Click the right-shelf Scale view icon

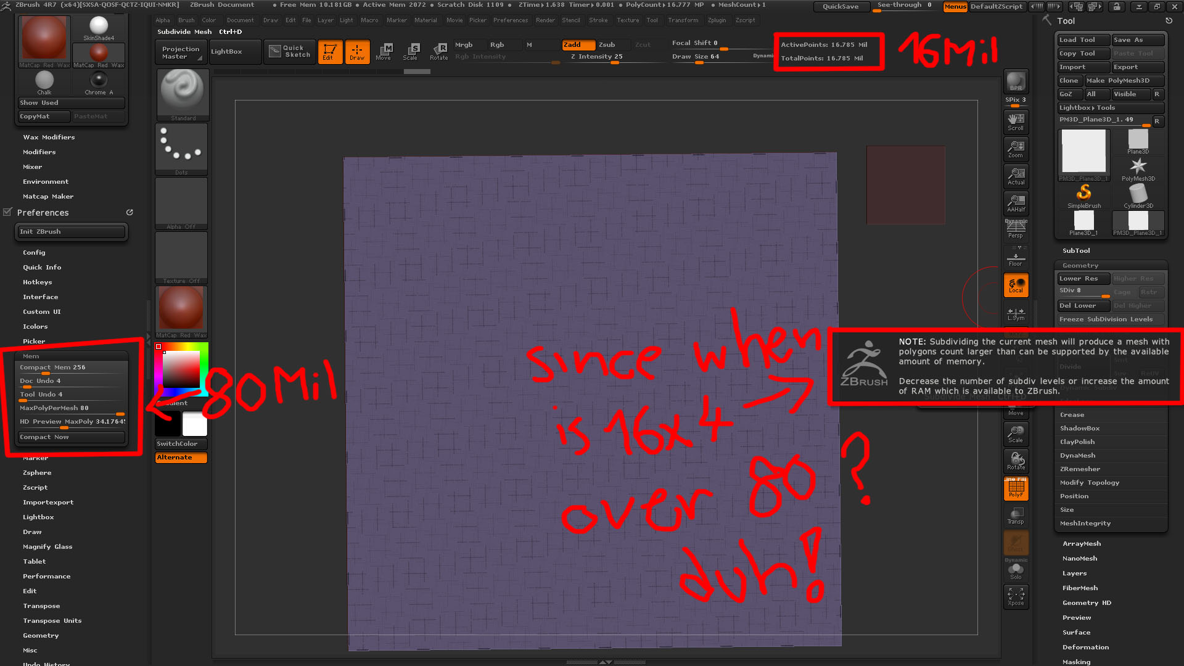click(x=1016, y=434)
